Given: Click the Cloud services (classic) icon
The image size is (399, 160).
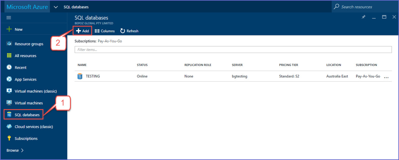Looking at the screenshot, I should pyautogui.click(x=9, y=127).
